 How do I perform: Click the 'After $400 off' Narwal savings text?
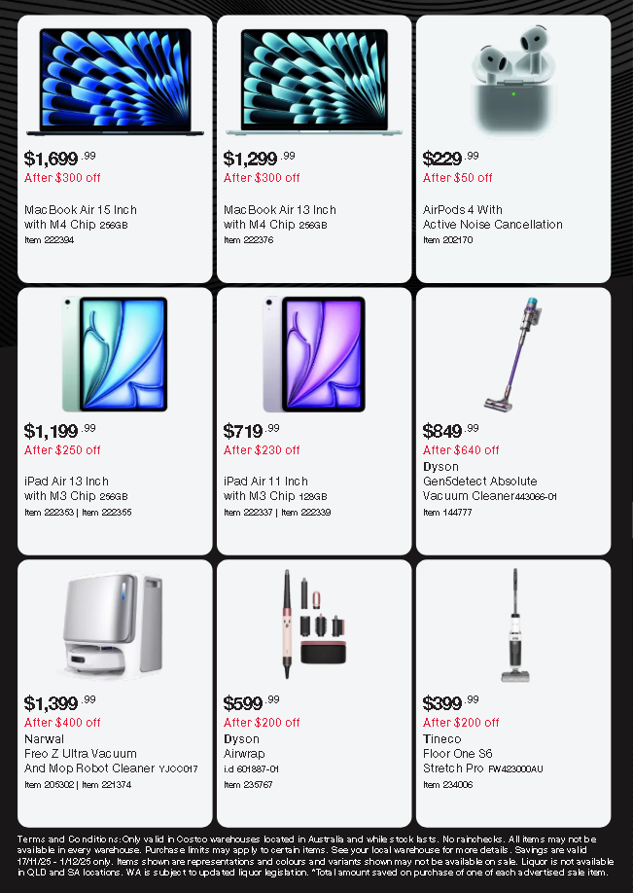coord(62,723)
